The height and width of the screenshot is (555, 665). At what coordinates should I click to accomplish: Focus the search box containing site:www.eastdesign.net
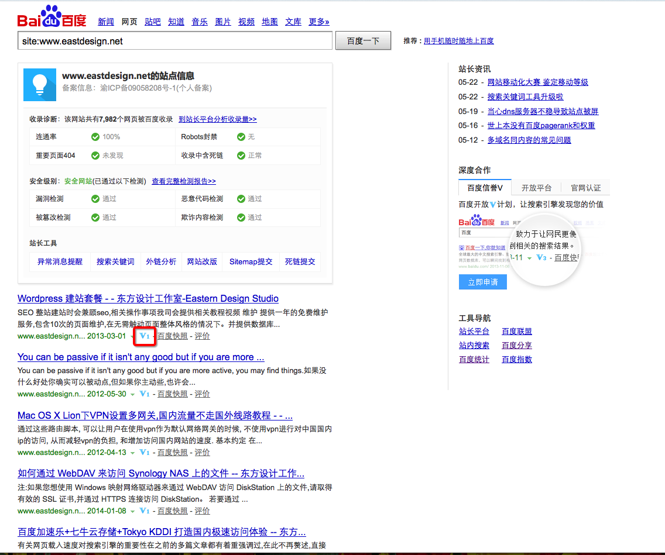(x=174, y=41)
